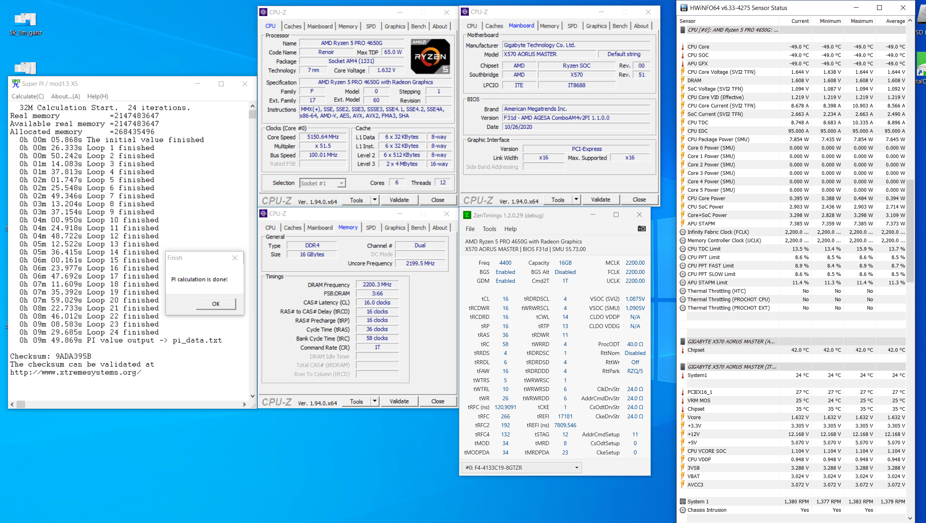Click the Core Speed 5150.64 MHz field

coord(323,137)
